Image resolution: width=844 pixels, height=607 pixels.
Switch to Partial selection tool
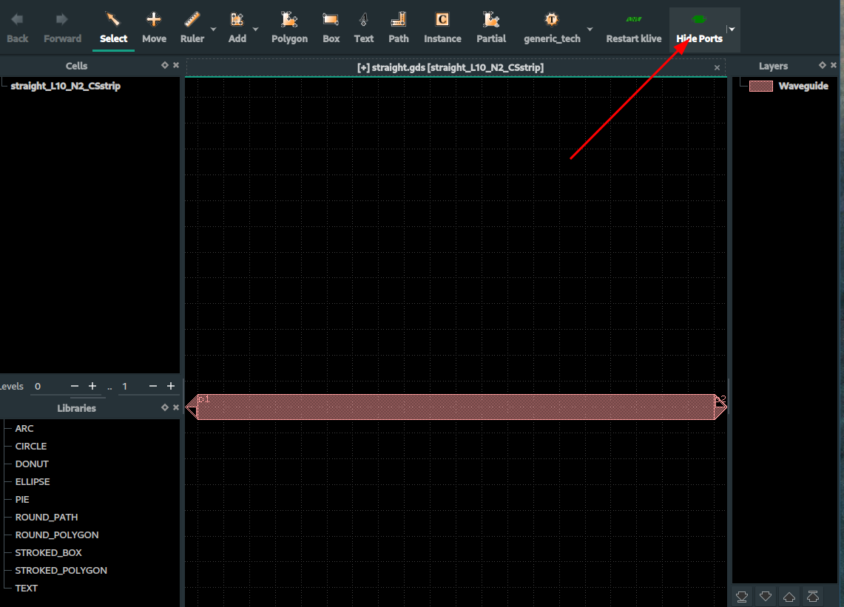(x=491, y=28)
